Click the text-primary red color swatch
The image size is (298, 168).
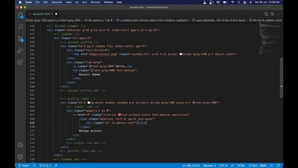click(119, 115)
